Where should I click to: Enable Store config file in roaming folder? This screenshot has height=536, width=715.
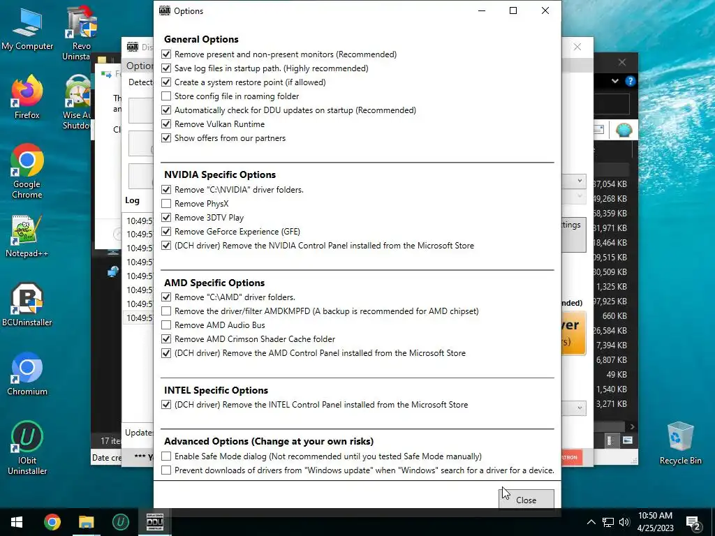166,96
